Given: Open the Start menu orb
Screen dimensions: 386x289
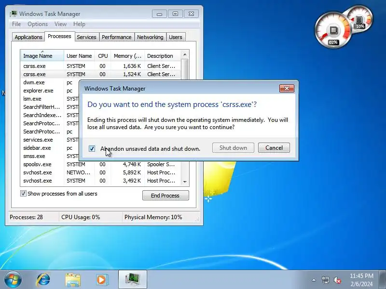Looking at the screenshot, I should (13, 279).
